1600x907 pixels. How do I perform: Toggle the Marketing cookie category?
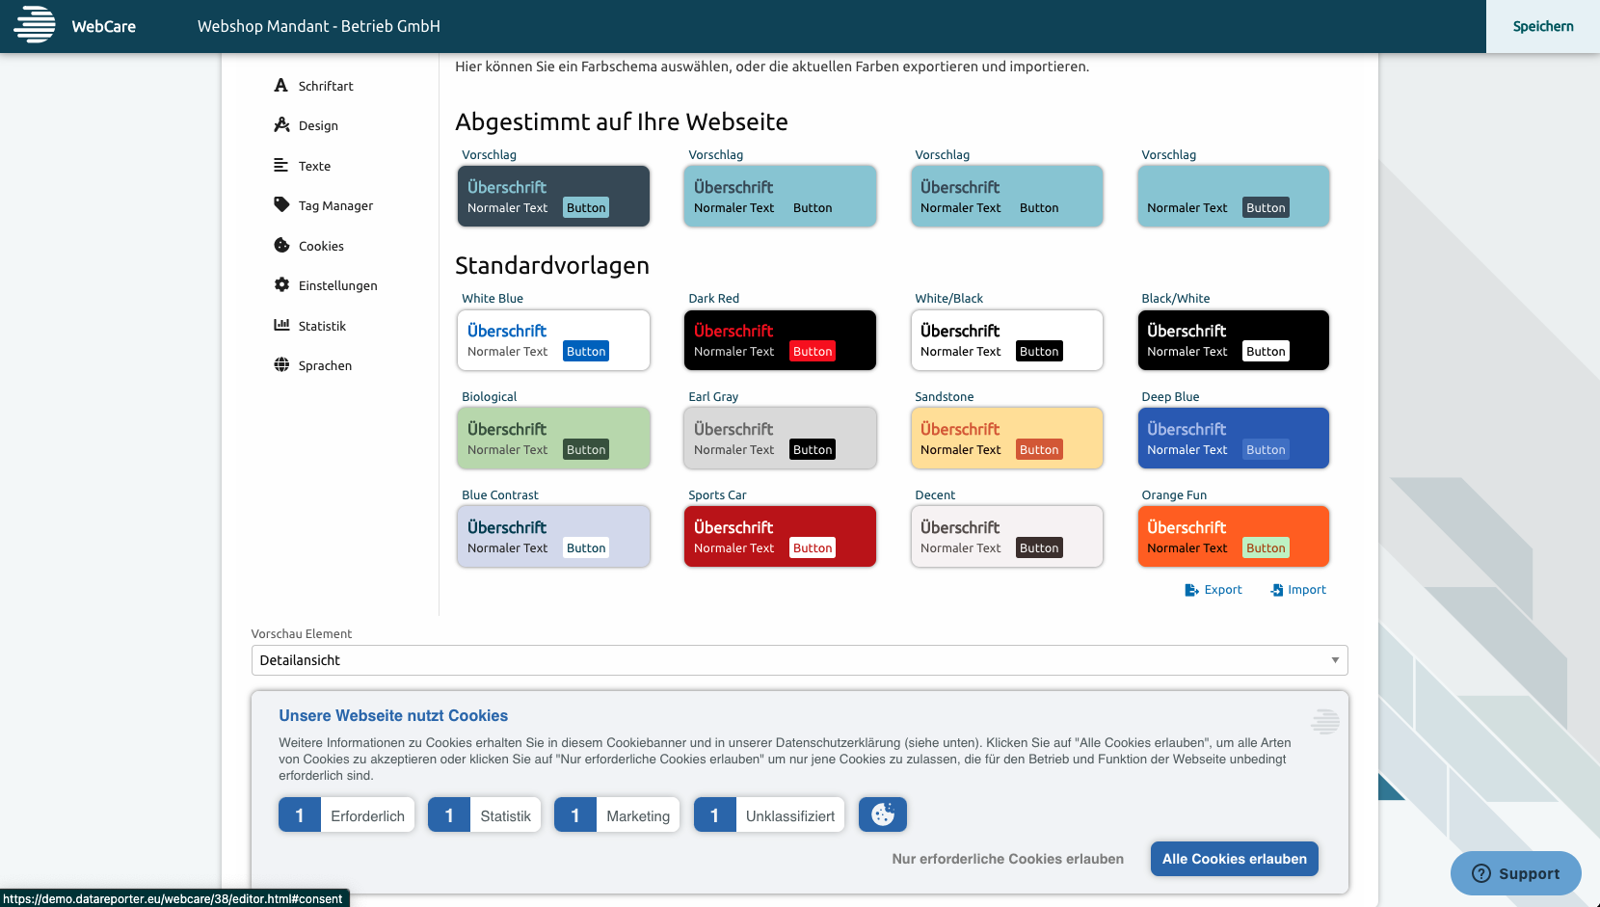617,815
